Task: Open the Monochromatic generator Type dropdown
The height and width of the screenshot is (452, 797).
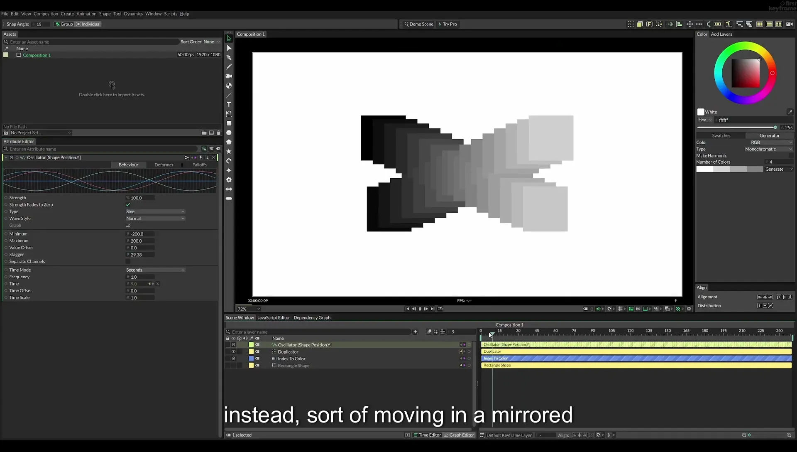Action: 768,149
